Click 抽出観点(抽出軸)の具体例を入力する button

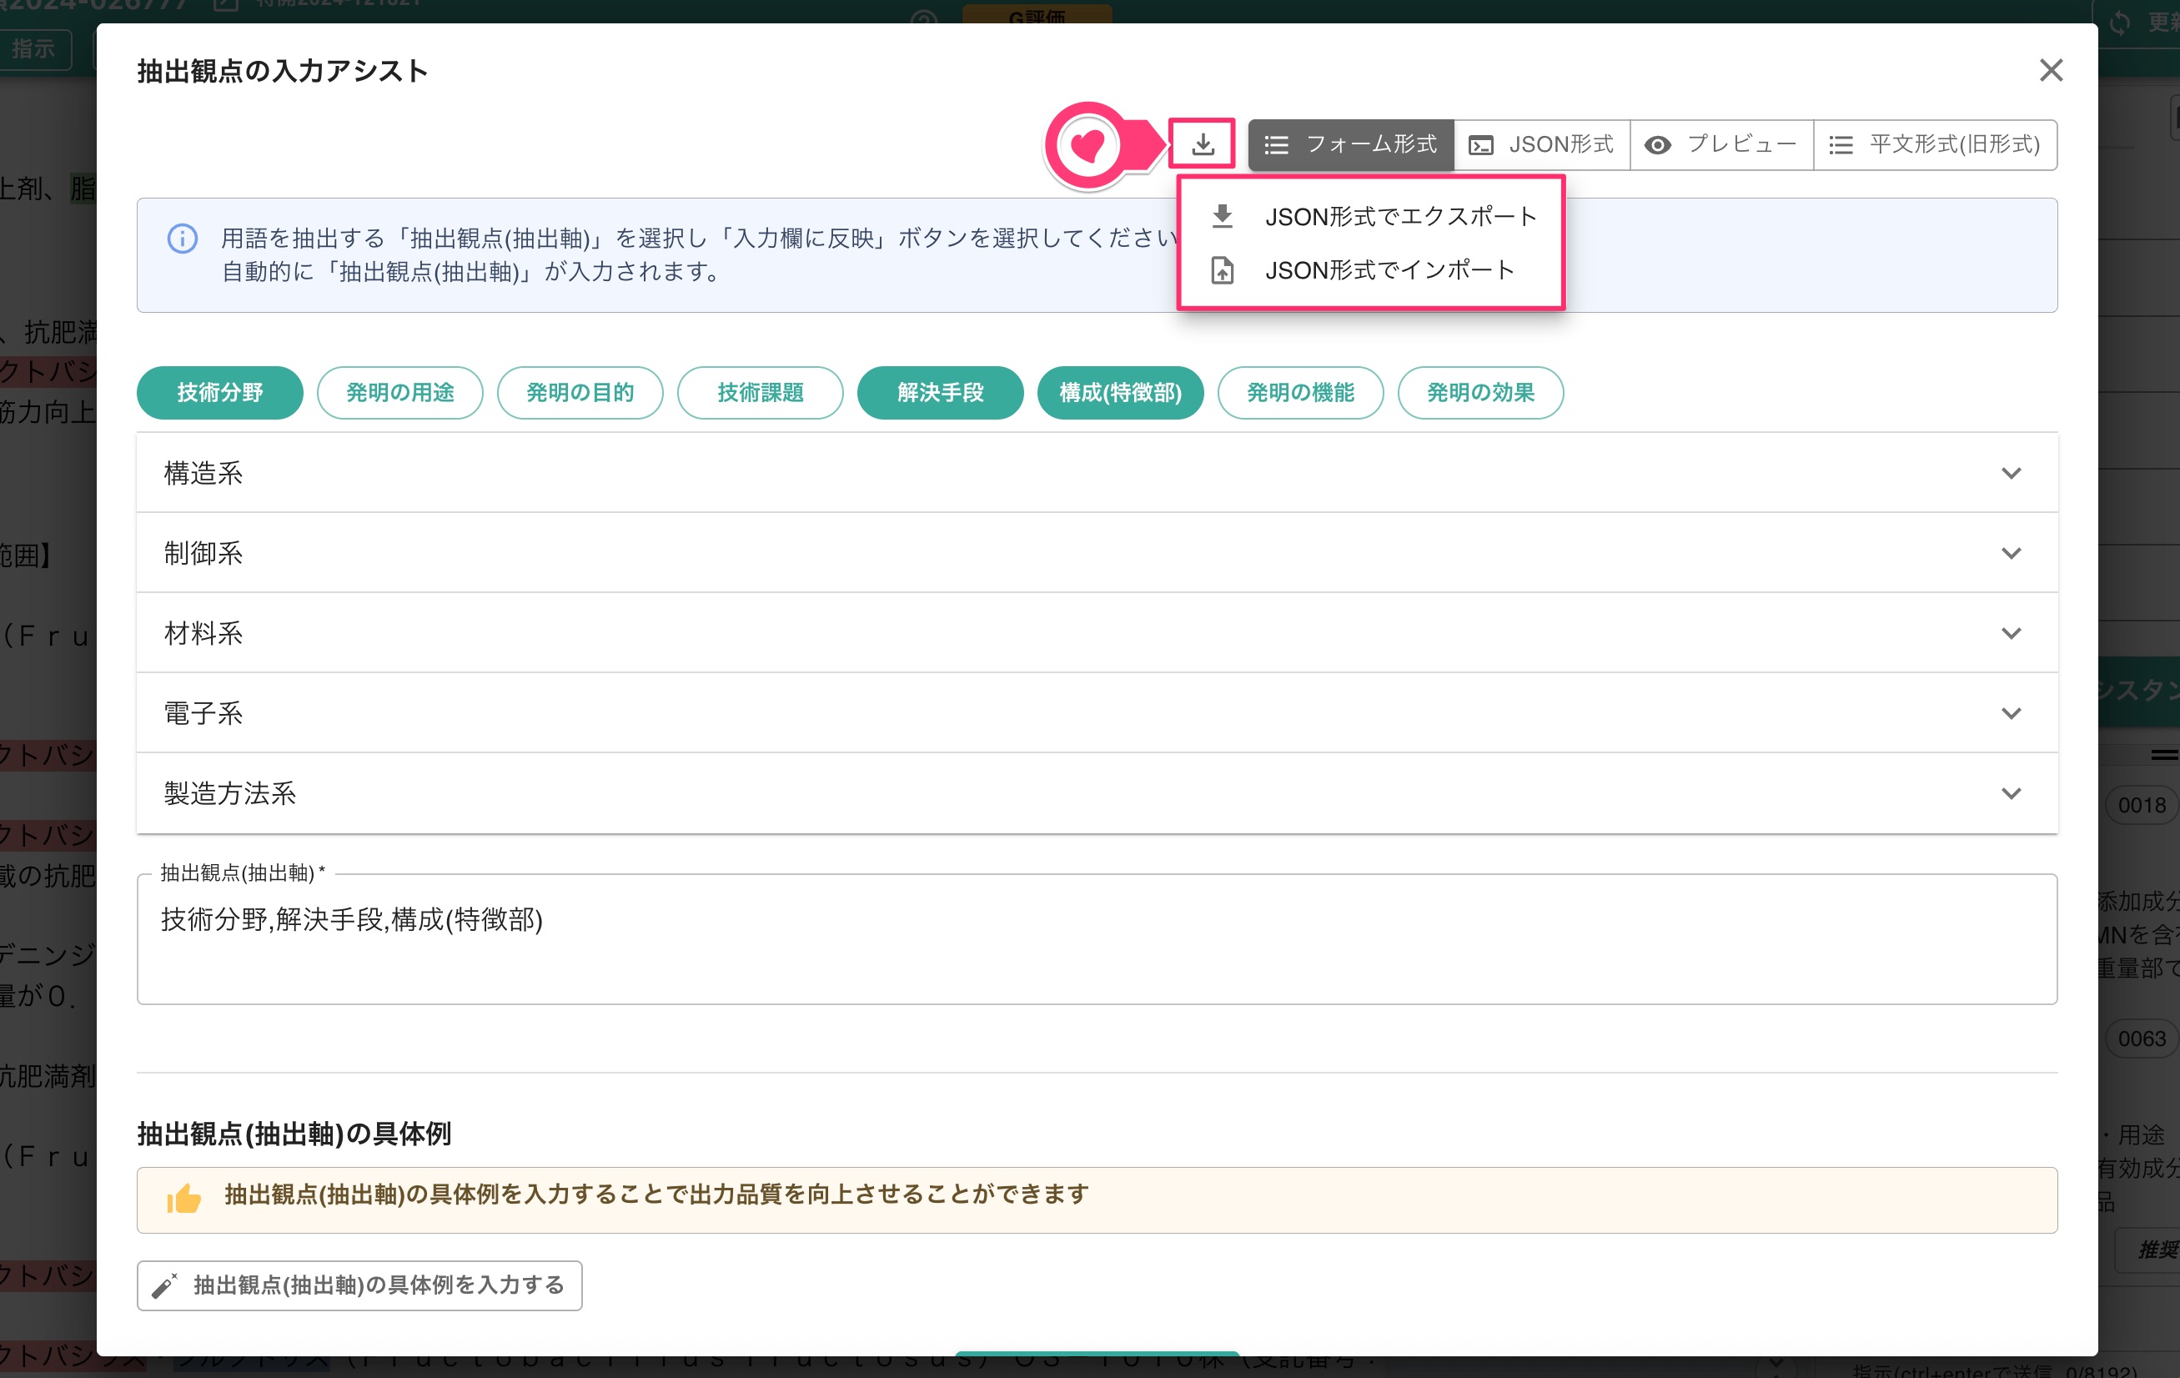359,1285
